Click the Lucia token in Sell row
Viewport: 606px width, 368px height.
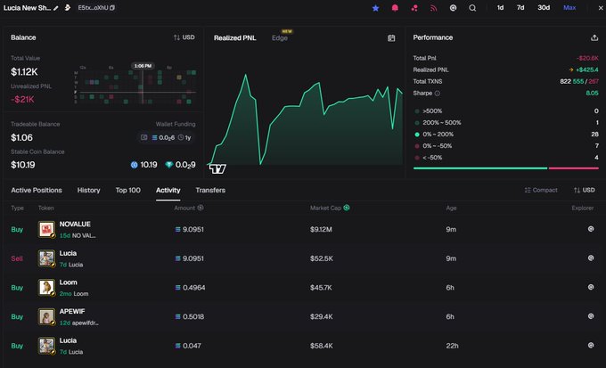(68, 253)
